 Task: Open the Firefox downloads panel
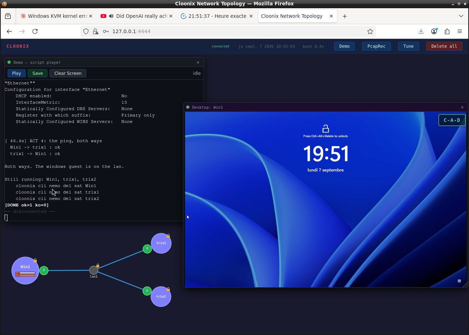[x=421, y=31]
